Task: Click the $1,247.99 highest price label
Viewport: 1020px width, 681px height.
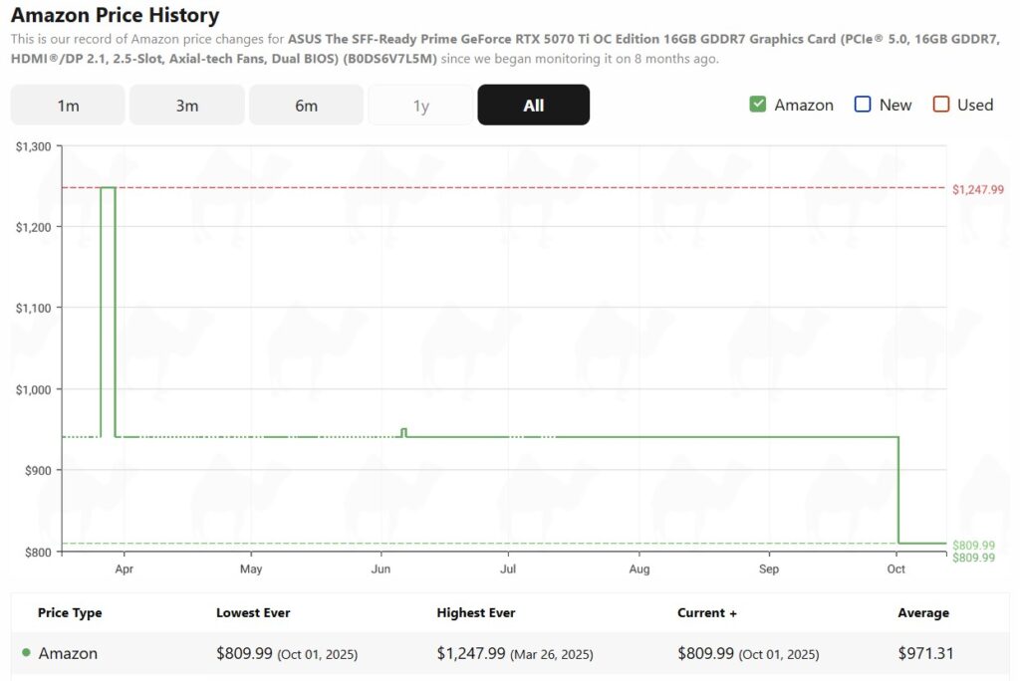Action: tap(977, 189)
